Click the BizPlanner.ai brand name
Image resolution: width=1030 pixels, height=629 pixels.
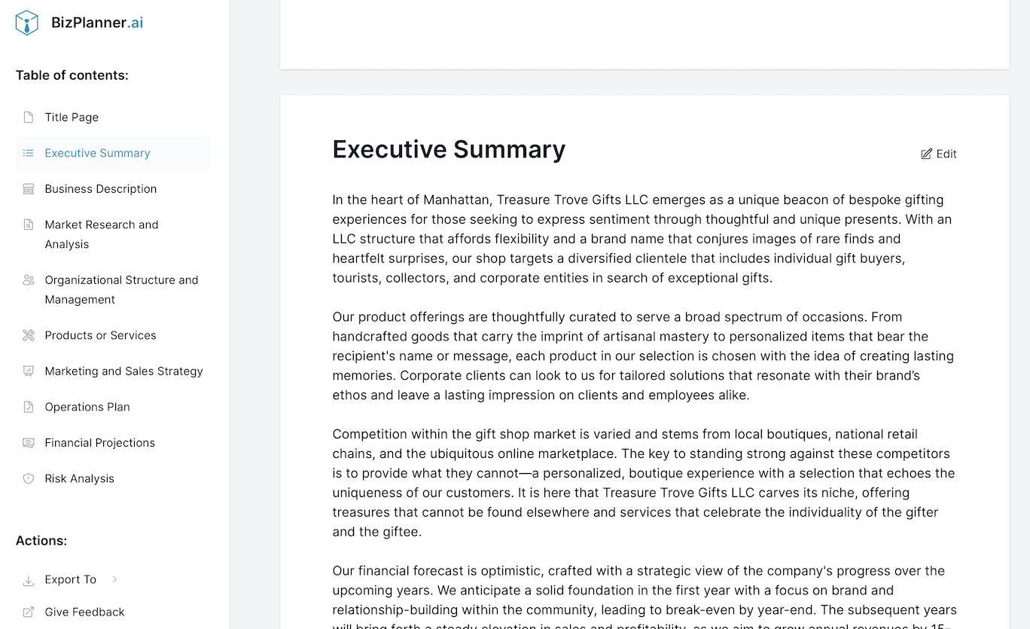point(97,23)
